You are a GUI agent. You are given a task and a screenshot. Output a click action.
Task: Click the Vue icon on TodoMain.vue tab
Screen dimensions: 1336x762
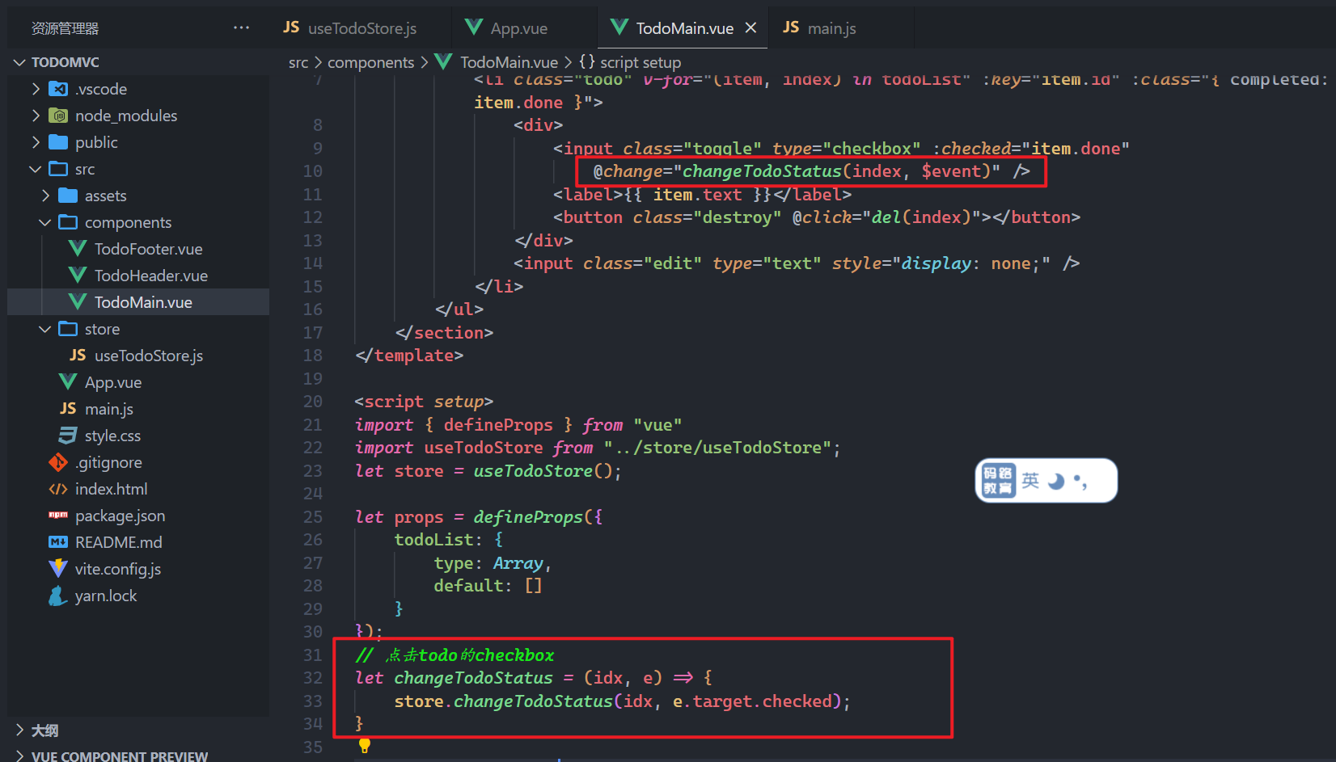[x=619, y=27]
